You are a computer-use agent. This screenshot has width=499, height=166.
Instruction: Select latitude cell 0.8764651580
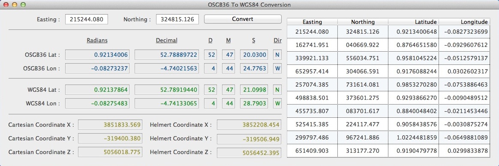click(x=413, y=45)
